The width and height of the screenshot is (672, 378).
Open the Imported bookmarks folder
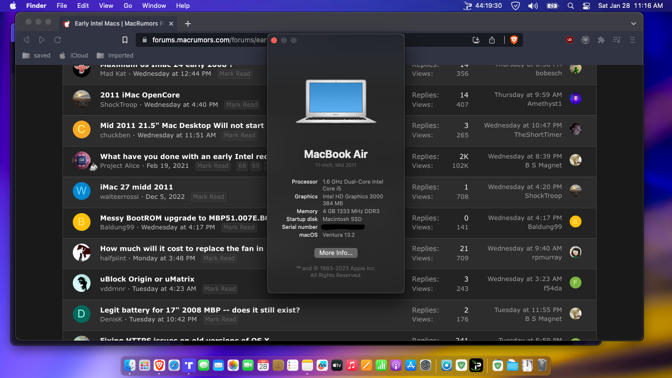(x=115, y=56)
